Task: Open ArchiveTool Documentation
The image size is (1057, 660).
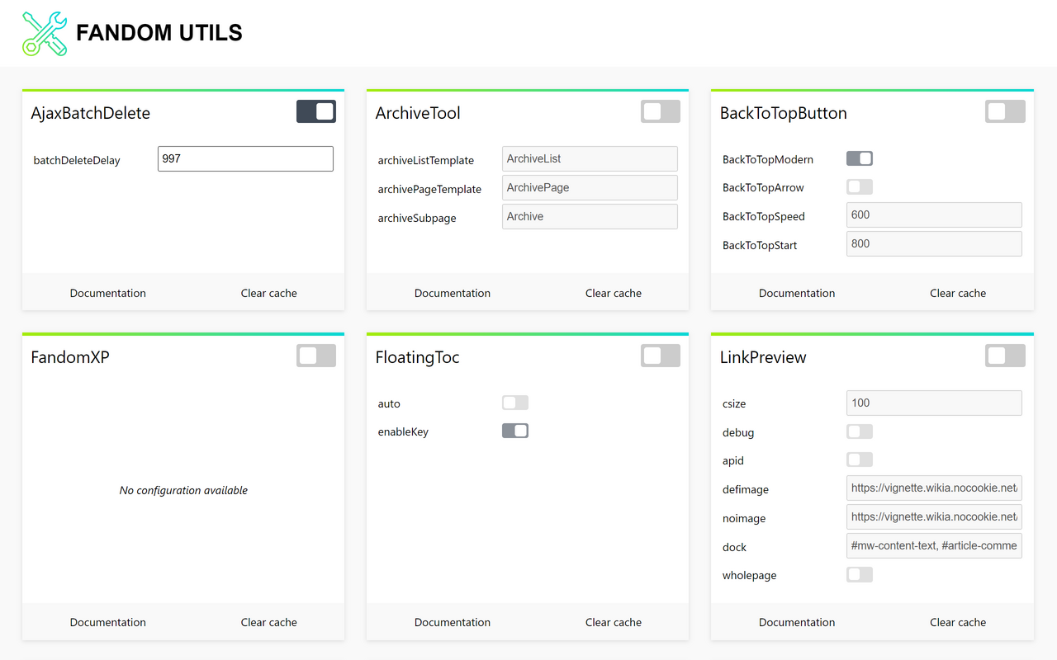Action: click(x=453, y=293)
